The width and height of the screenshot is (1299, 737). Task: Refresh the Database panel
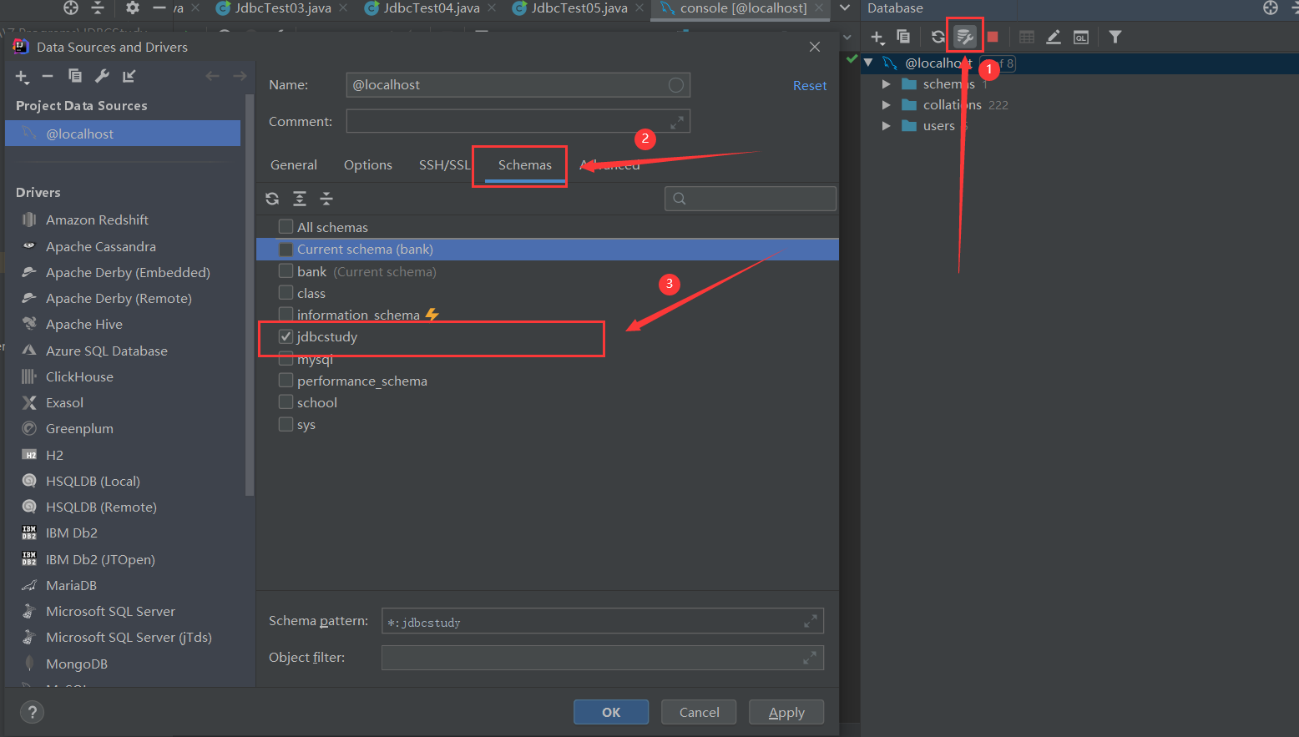(938, 37)
